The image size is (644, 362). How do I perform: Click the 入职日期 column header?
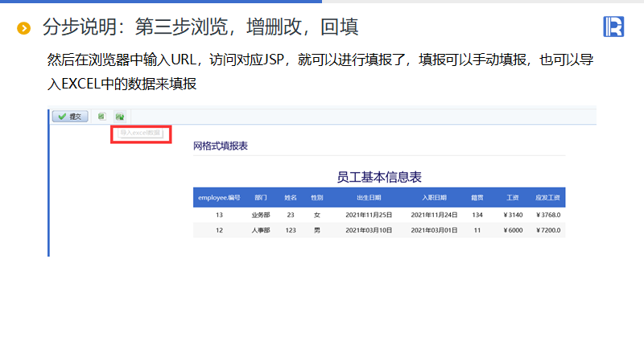coord(434,197)
